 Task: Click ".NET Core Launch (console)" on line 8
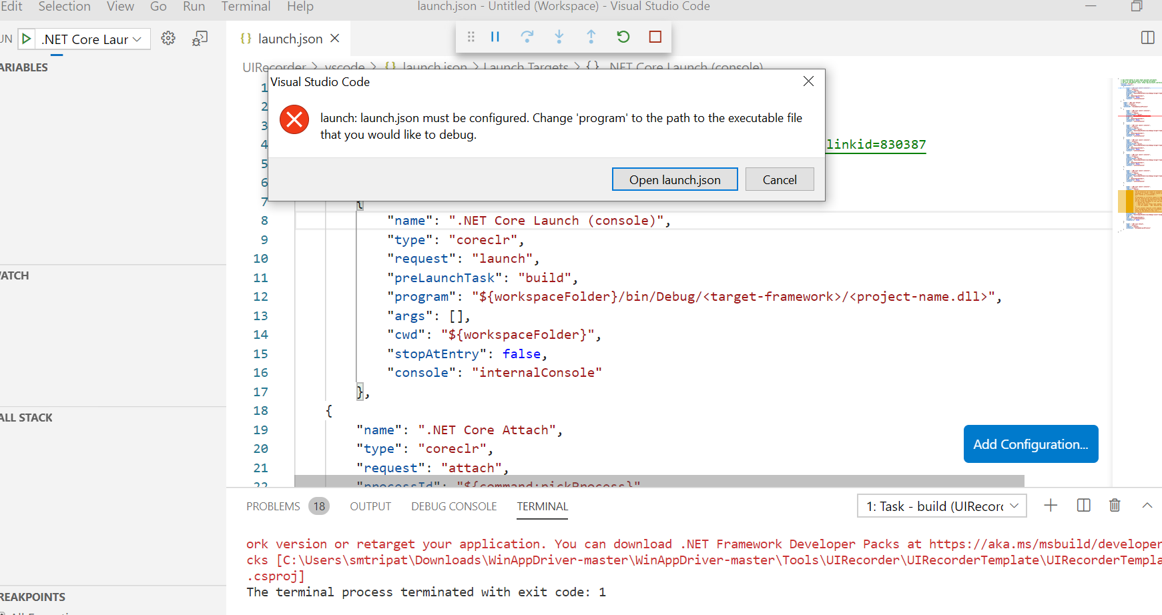pos(556,221)
